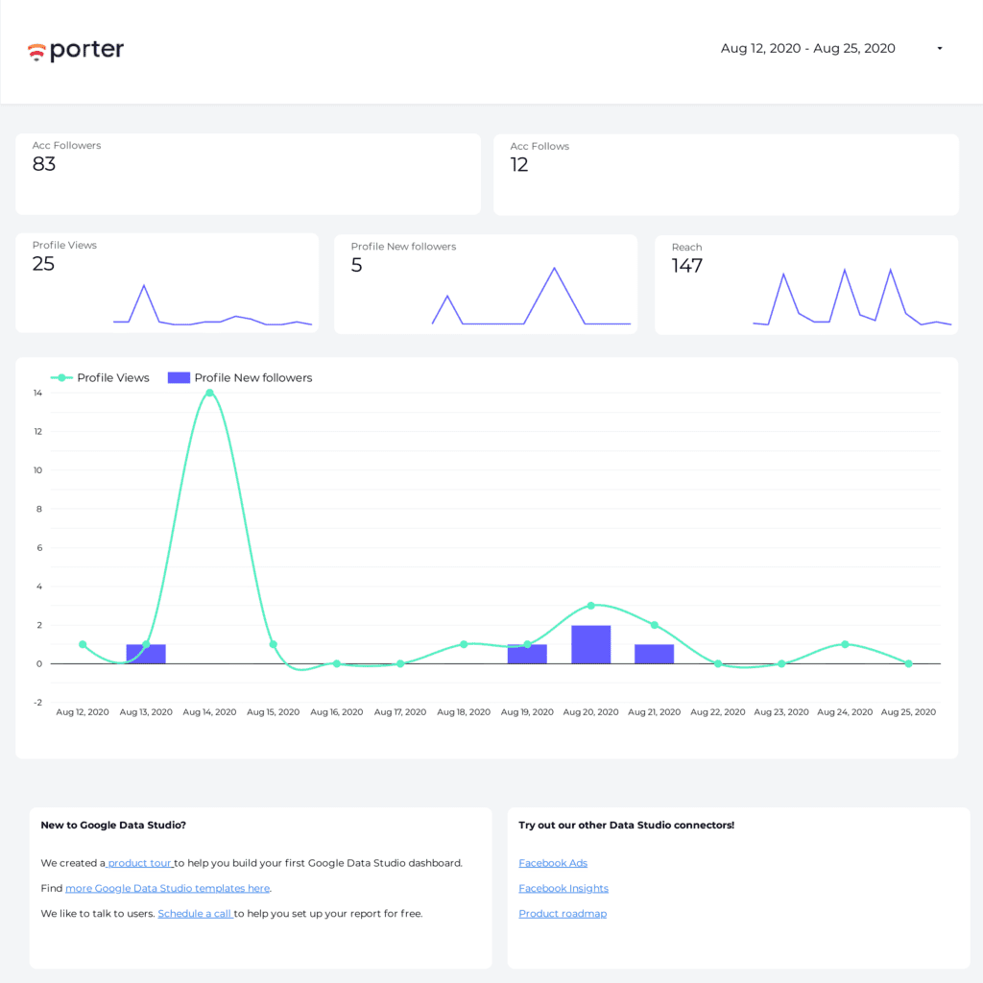This screenshot has width=983, height=983.
Task: Click the Reach sparkline chart
Action: (x=851, y=300)
